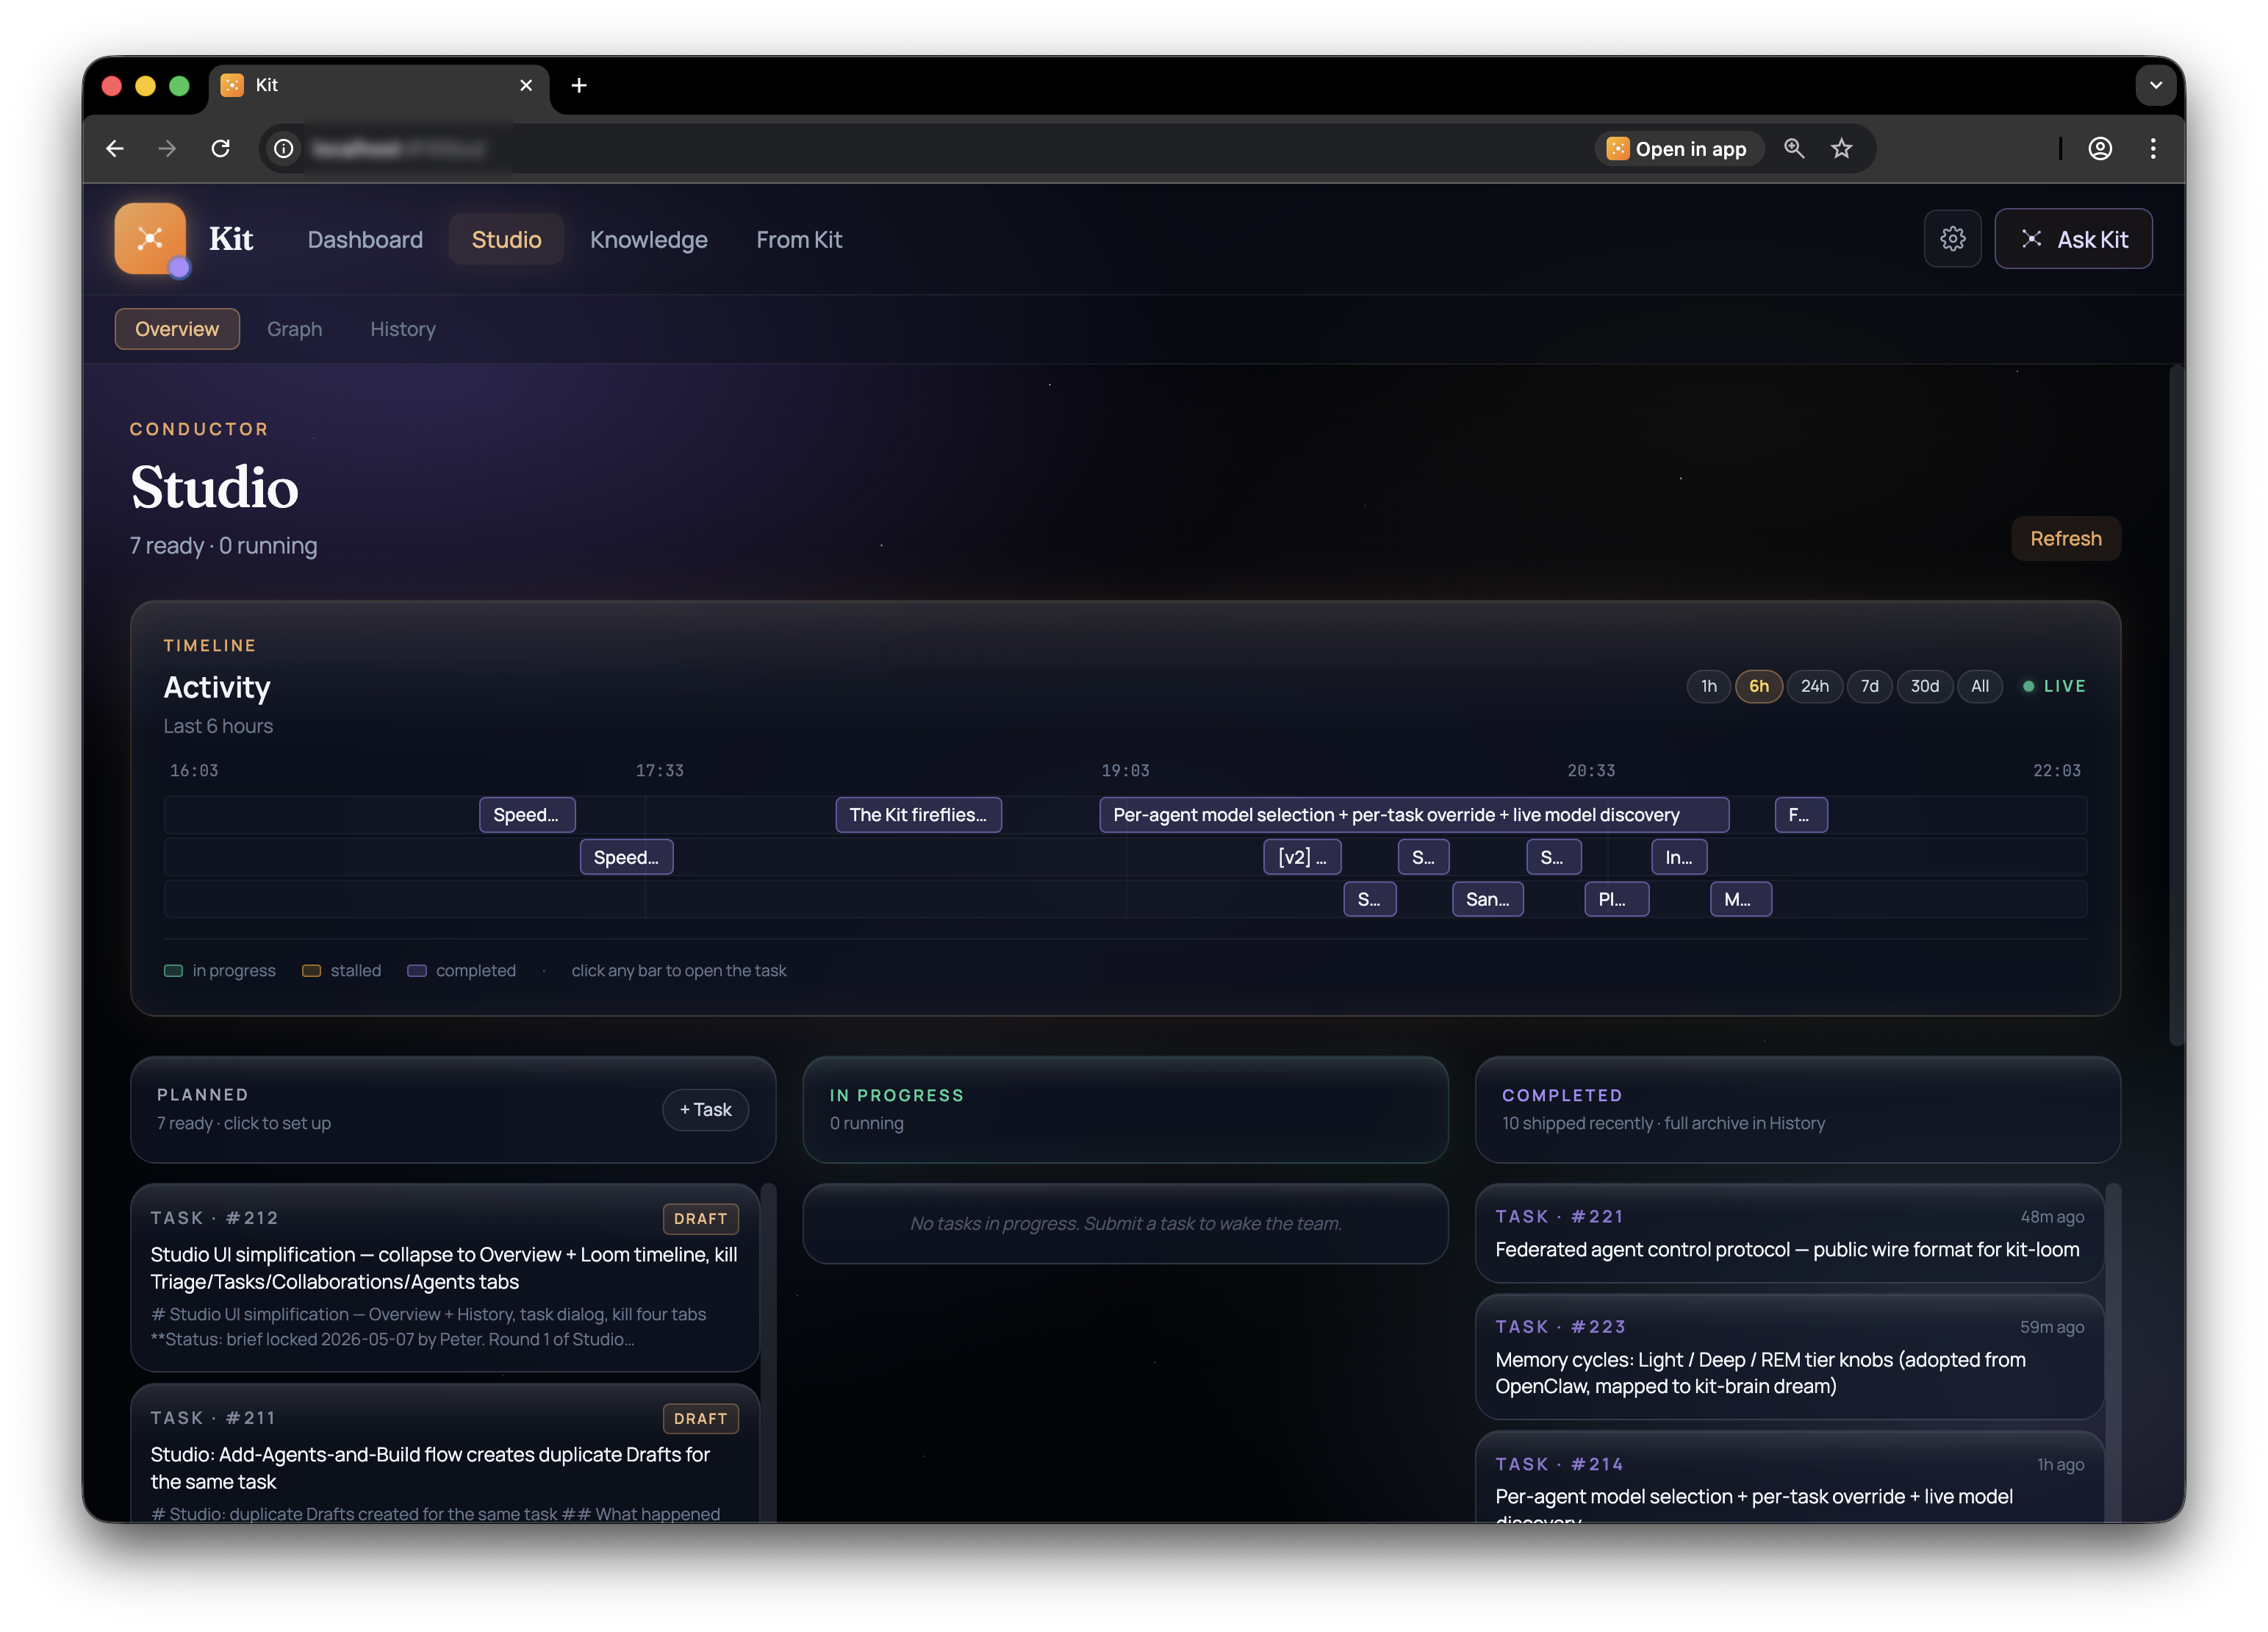
Task: Open the '[v2] ...' timeline bar
Action: (x=1302, y=857)
